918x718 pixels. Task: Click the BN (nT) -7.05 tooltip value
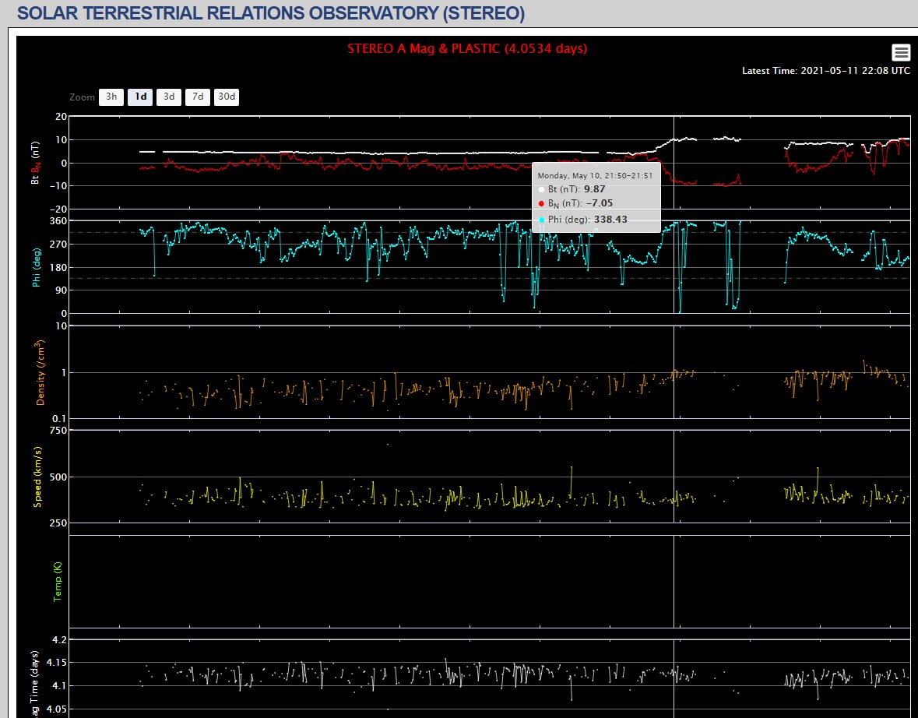point(600,203)
